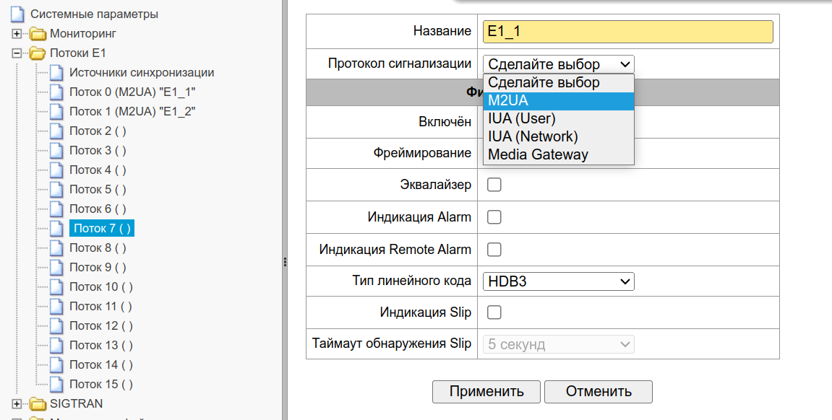Click the Потоки E1 open folder icon

click(38, 53)
